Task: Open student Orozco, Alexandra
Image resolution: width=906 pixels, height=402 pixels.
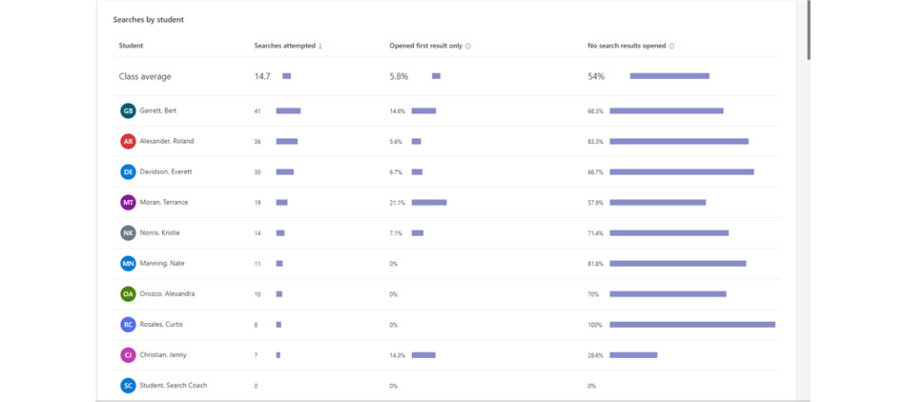Action: pyautogui.click(x=167, y=293)
